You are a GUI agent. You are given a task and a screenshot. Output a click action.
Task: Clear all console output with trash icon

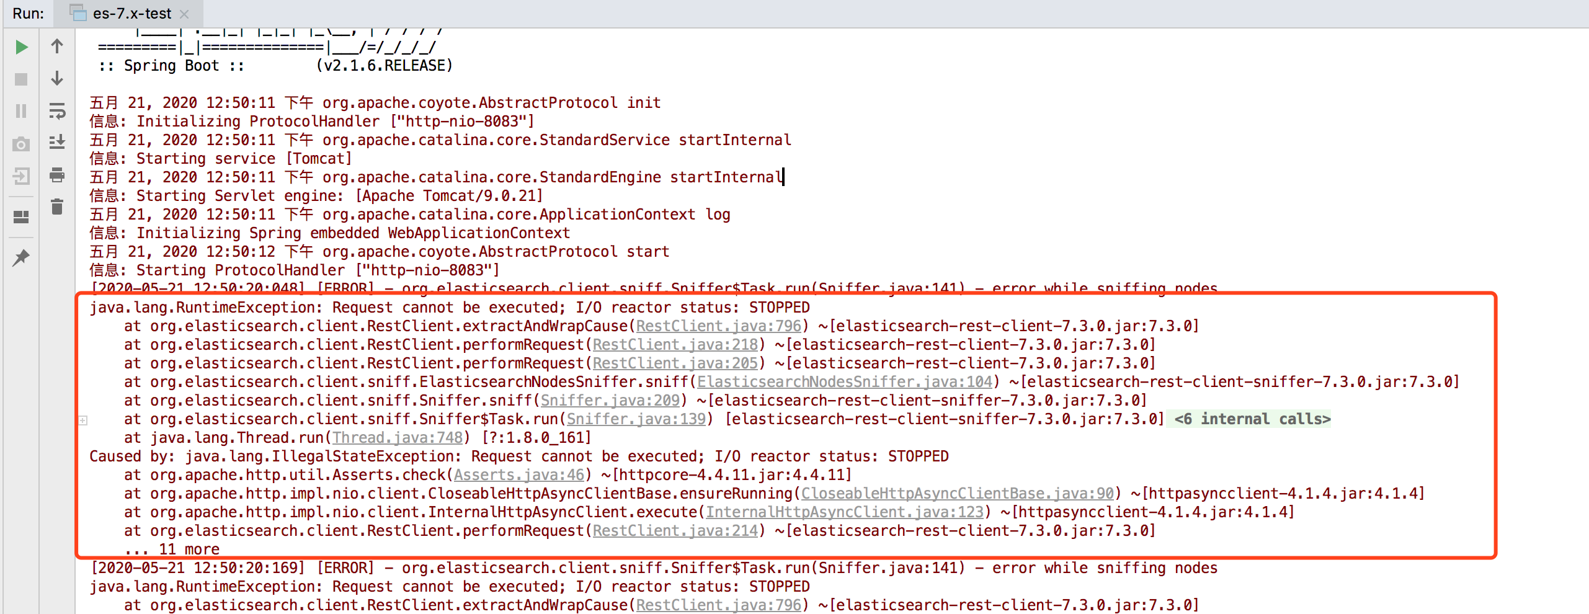(57, 208)
